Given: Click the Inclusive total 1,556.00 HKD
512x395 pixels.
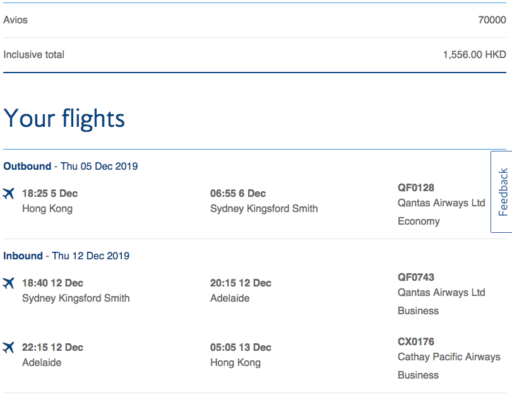Looking at the screenshot, I should tap(474, 54).
